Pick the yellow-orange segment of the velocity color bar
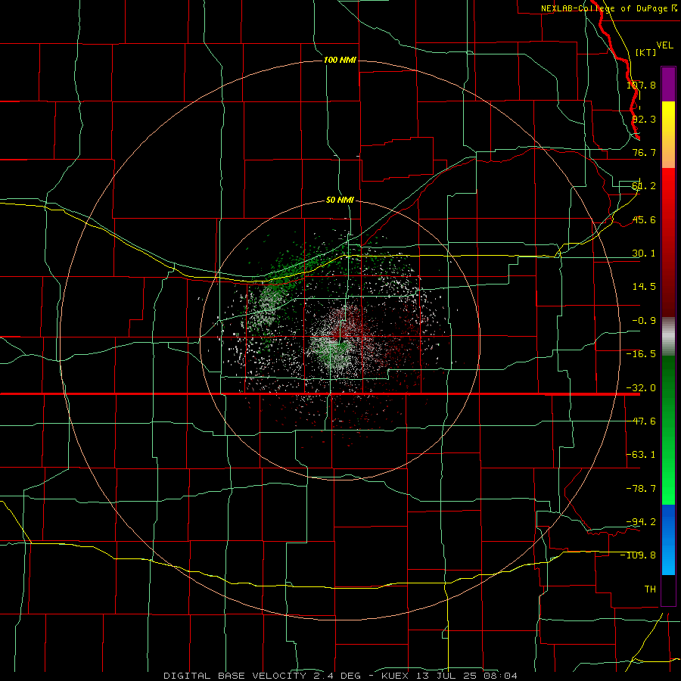 (x=668, y=135)
